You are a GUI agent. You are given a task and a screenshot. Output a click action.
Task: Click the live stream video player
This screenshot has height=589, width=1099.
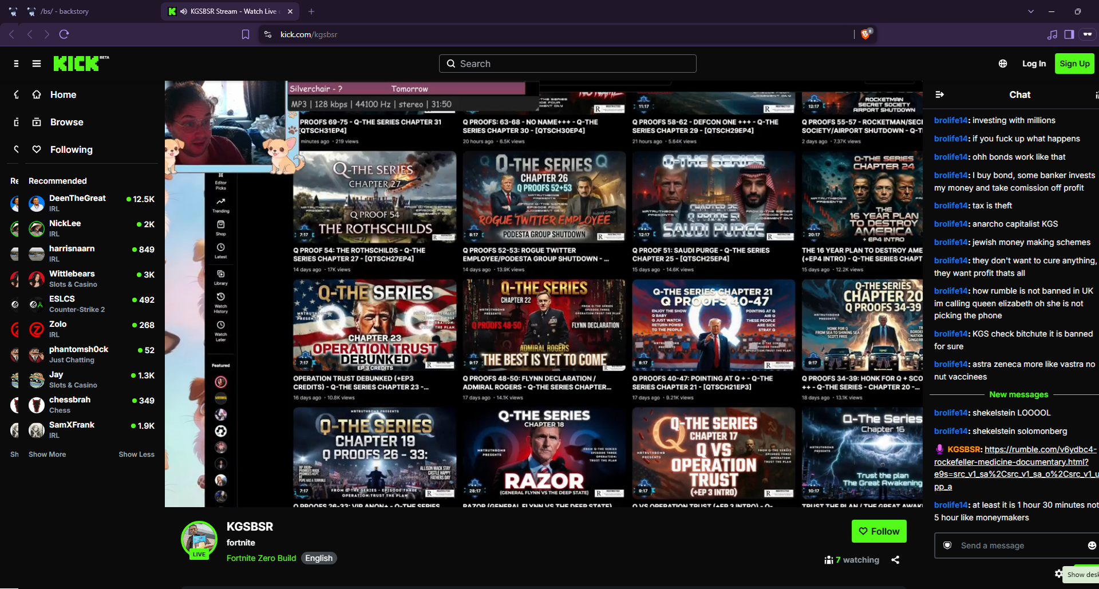[x=544, y=294]
